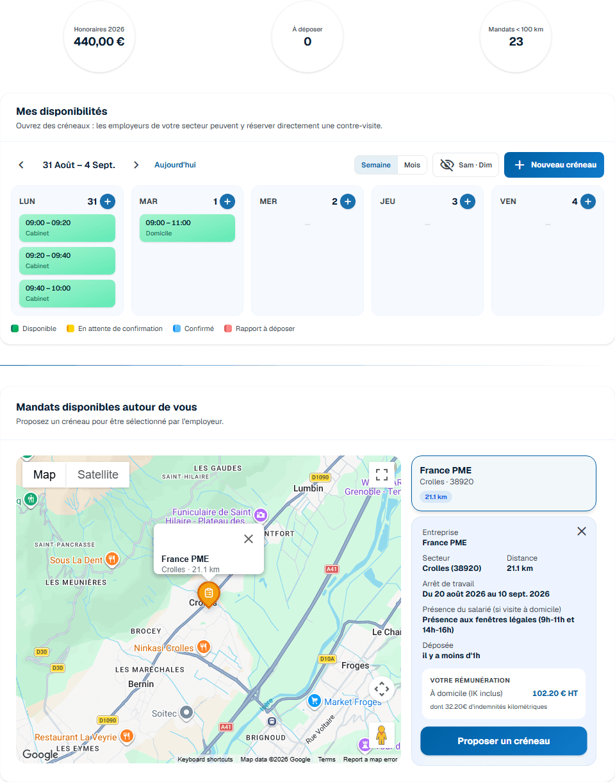Click the Sous La Dent restaurant pin
Viewport: 615px width, 782px height.
(x=112, y=559)
